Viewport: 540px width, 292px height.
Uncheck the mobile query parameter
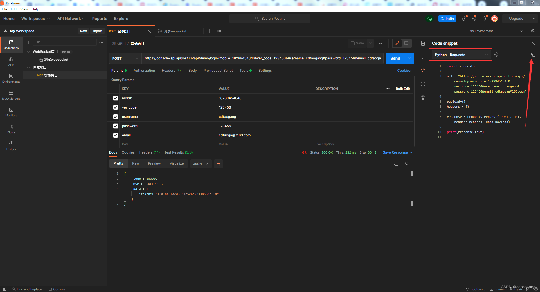coord(116,98)
